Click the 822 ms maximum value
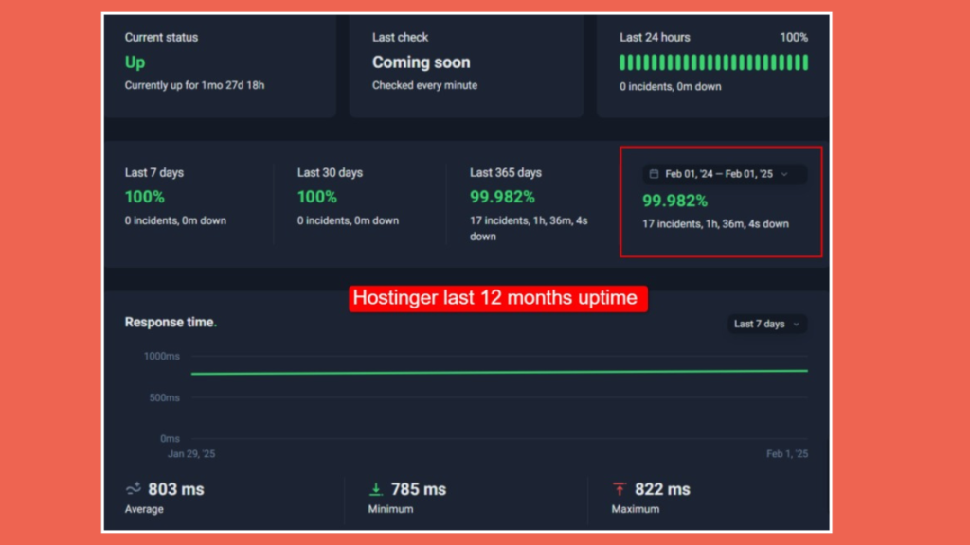The height and width of the screenshot is (545, 970). [662, 489]
